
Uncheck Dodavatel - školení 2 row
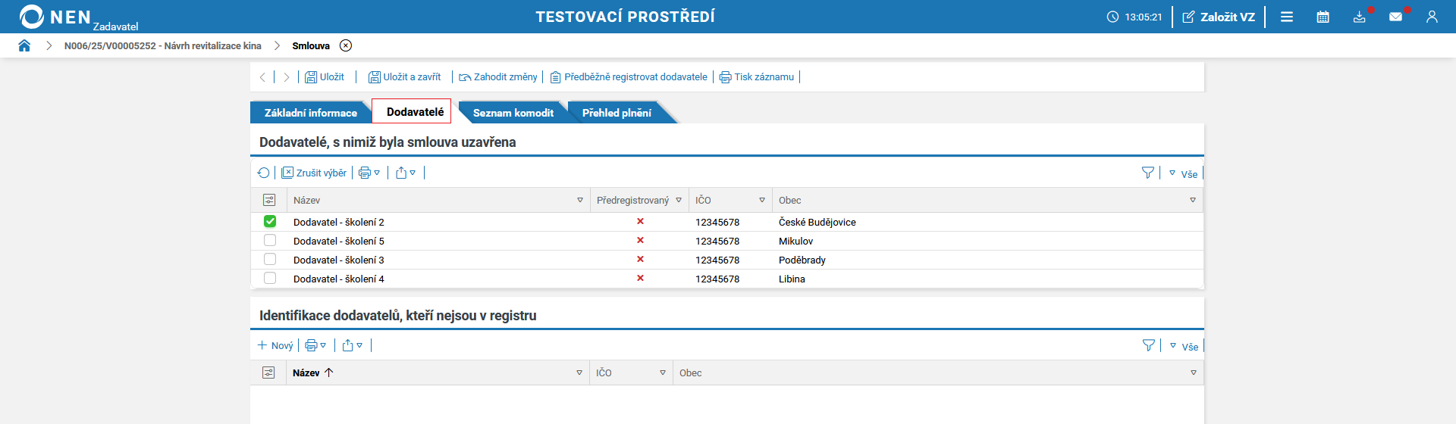[270, 222]
